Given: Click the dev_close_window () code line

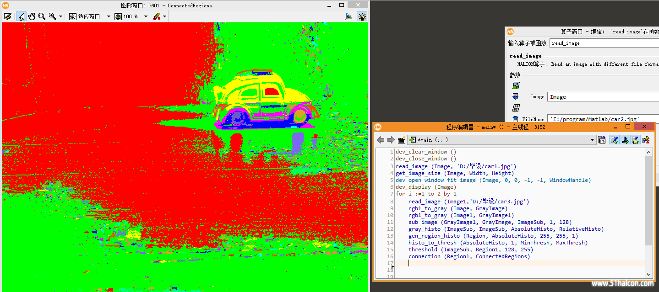Looking at the screenshot, I should 426,159.
